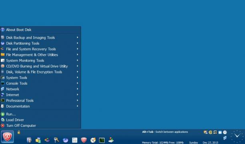This screenshot has height=144, width=245.
Task: Launch the green-text console taskbar icon
Action: pyautogui.click(x=102, y=140)
